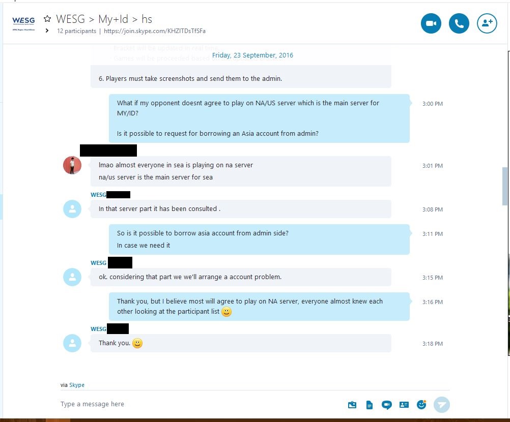
Task: Send a photo using image icon
Action: tap(352, 405)
